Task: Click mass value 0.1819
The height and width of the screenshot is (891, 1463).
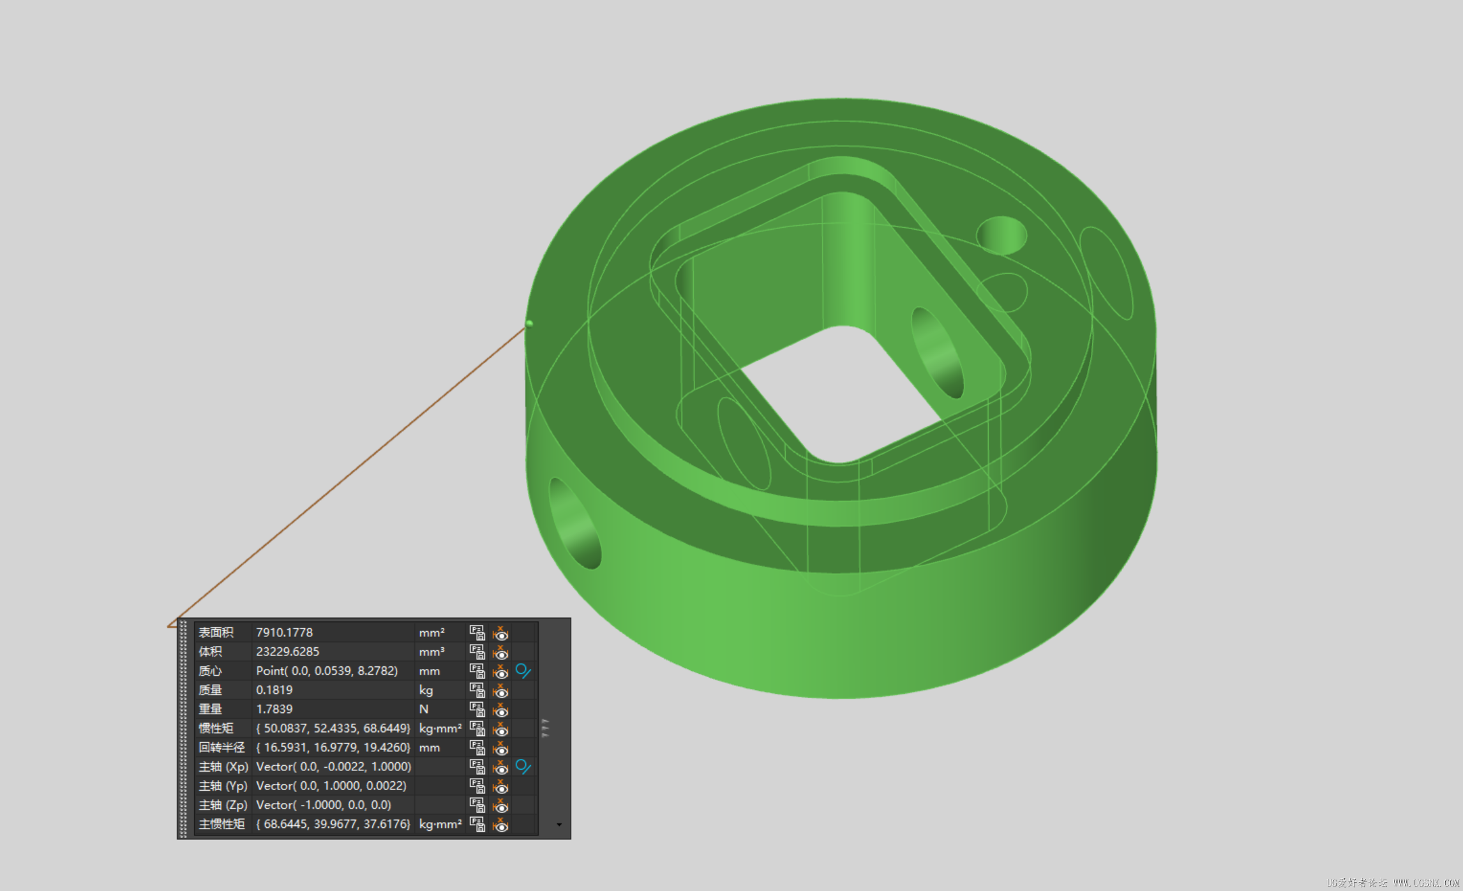Action: click(274, 690)
